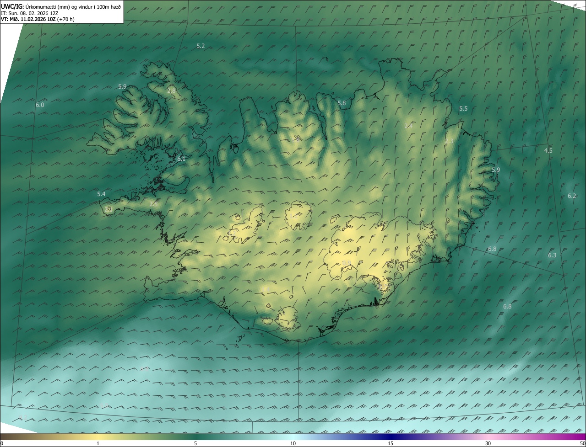Image resolution: width=586 pixels, height=447 pixels.
Task: Click the 2.5 value on Snæfellsnes peninsula
Action: (153, 204)
